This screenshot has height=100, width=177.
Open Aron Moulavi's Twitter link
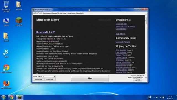pos(121,50)
